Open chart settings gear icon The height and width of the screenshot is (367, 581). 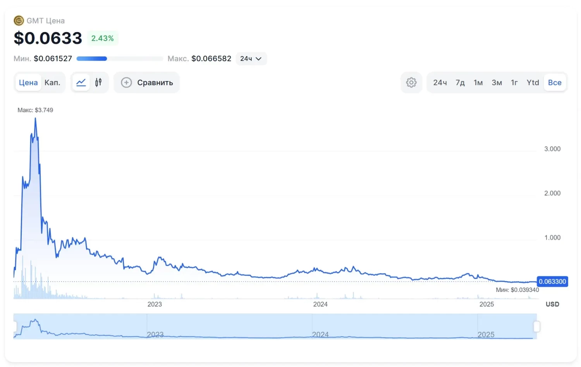click(x=411, y=82)
